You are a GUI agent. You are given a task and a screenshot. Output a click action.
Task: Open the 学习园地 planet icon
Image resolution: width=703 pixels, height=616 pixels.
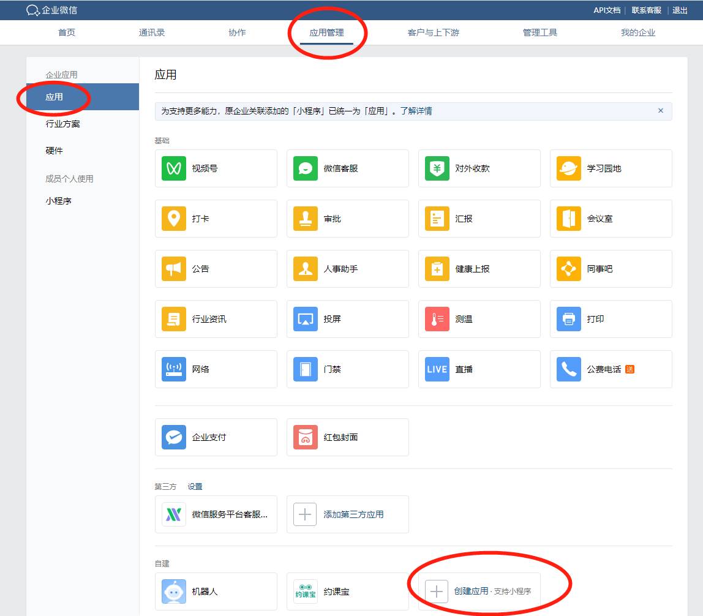point(568,168)
